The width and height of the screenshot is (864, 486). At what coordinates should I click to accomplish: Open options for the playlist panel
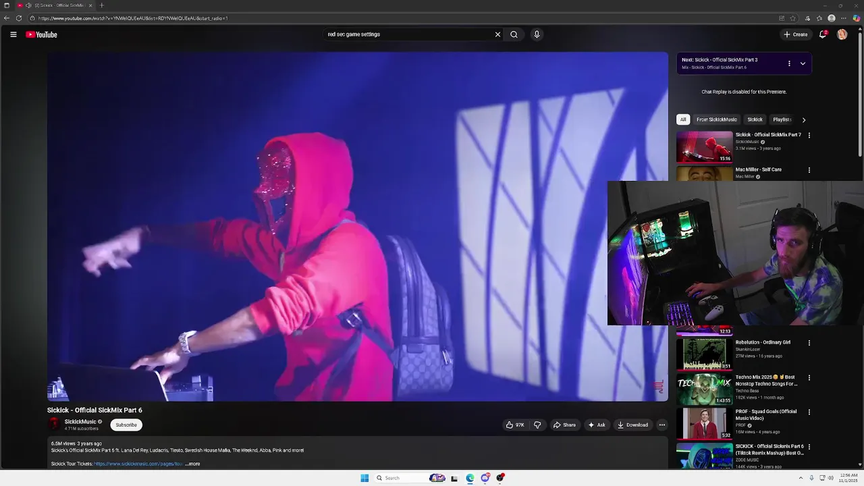click(x=789, y=63)
